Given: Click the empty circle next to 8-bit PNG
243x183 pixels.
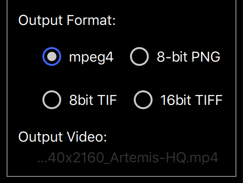Looking at the screenshot, I should pos(139,56).
